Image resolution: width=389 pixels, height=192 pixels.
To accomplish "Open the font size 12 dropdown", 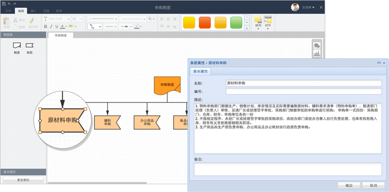I will pos(77,19).
